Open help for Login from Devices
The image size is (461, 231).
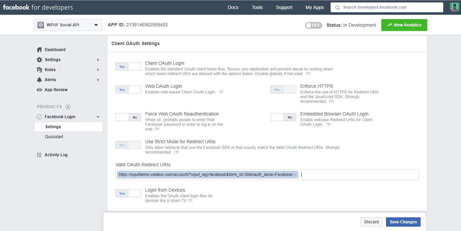tap(190, 201)
